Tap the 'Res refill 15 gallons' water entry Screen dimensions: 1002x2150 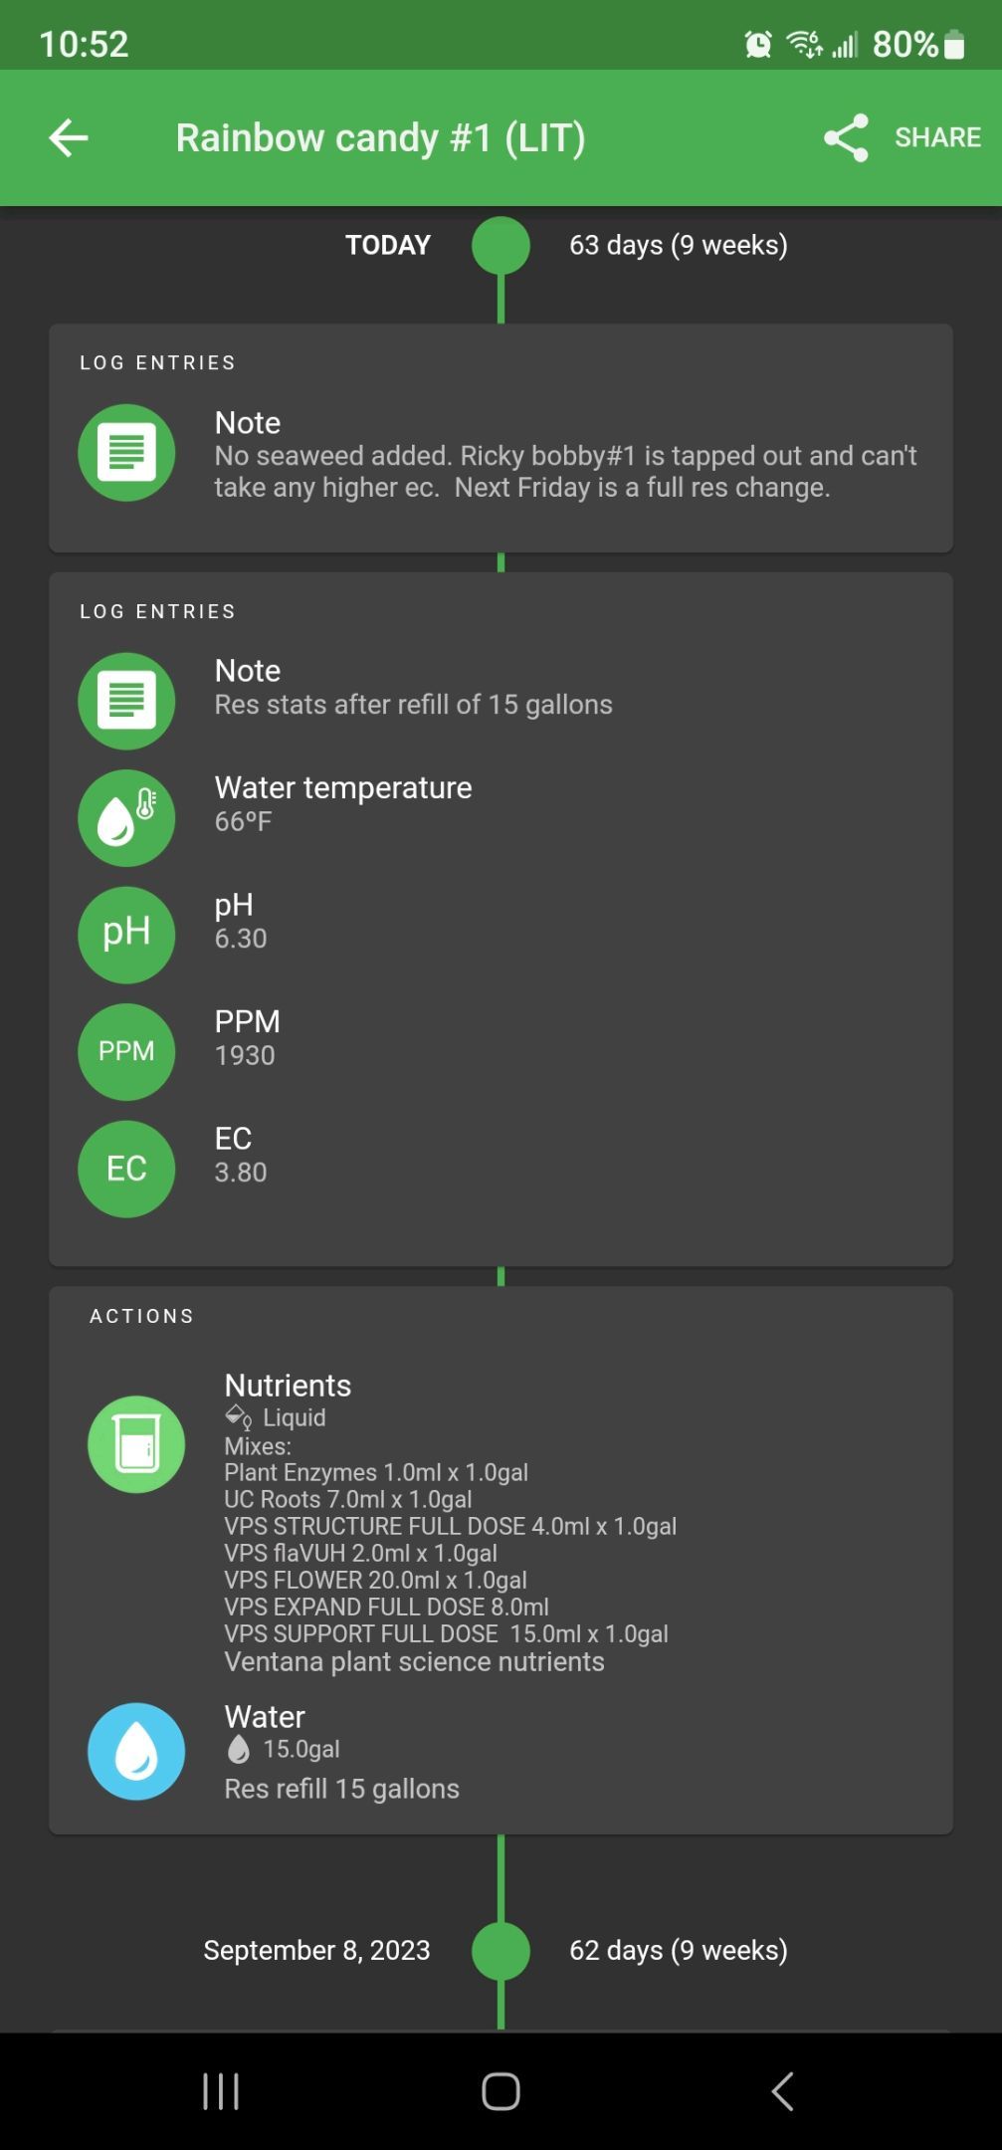[341, 1789]
